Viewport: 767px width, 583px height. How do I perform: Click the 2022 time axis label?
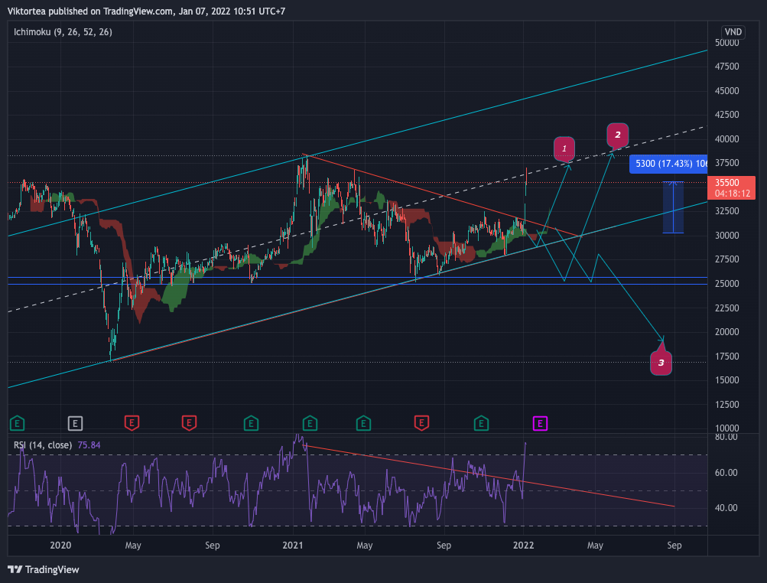(x=523, y=546)
